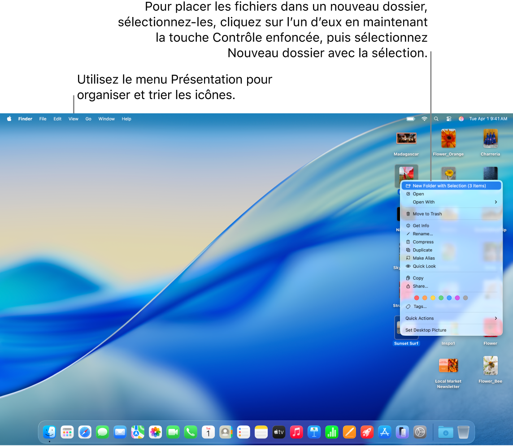Select the Flower_Orange desktop file

[448, 139]
